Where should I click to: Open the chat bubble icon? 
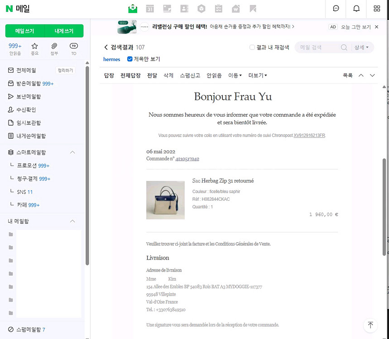tap(336, 9)
